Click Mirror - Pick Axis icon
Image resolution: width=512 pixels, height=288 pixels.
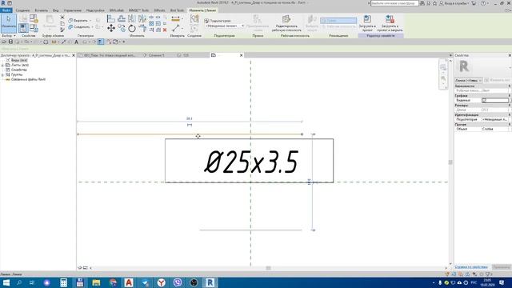click(x=132, y=19)
